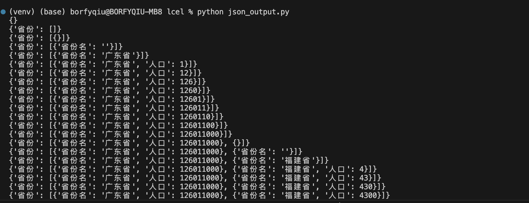Click the word python in the prompt
Viewport: 529px width, 203px height.
(210, 12)
